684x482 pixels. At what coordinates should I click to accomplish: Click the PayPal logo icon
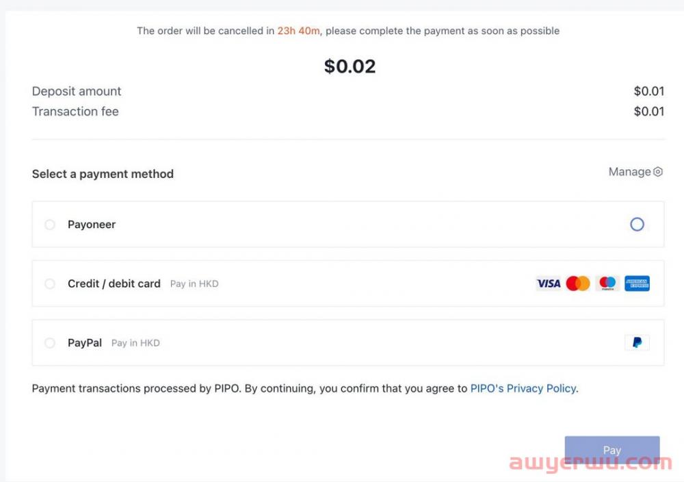pyautogui.click(x=637, y=343)
